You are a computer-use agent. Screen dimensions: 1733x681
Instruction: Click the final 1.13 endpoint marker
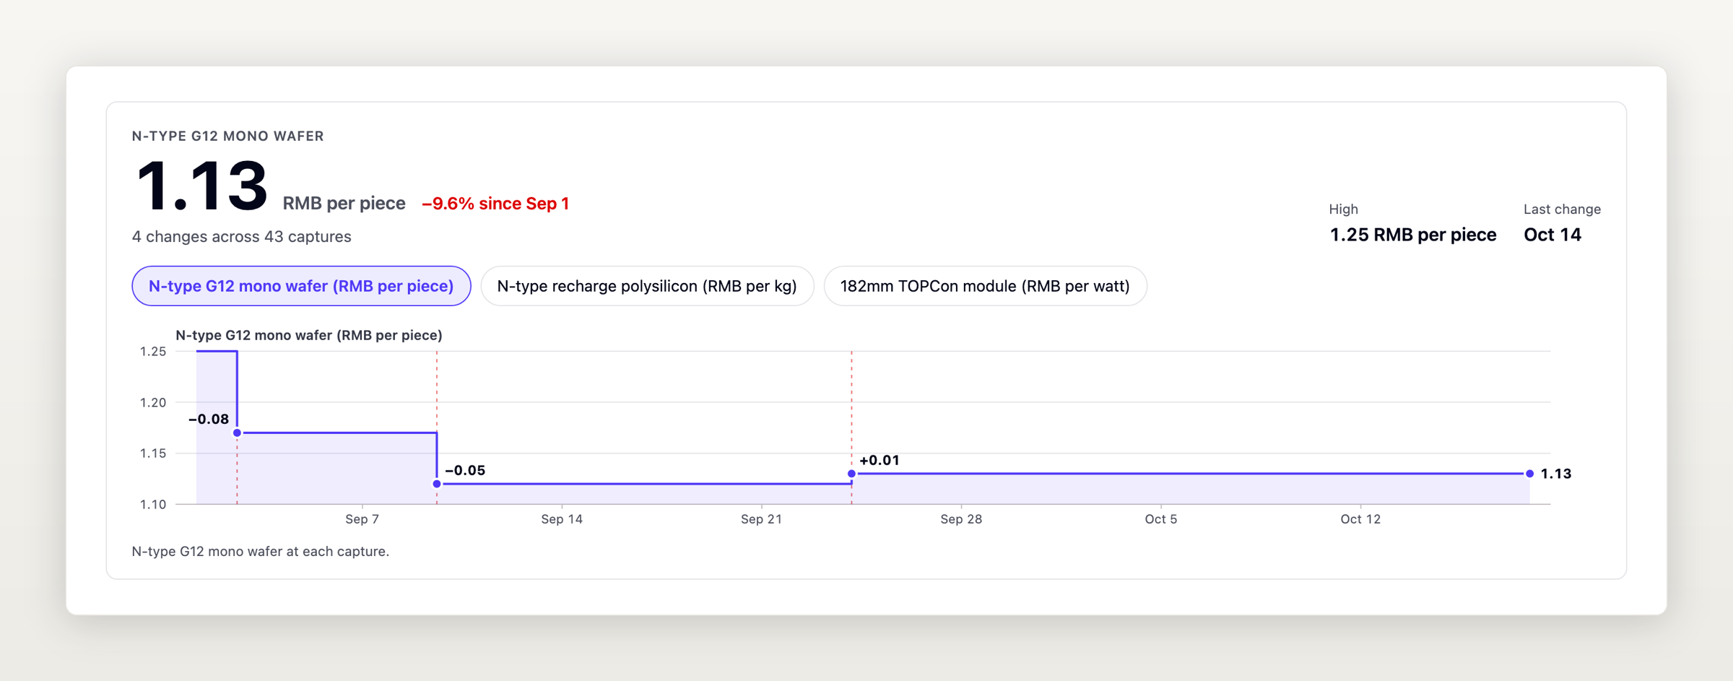(1529, 474)
